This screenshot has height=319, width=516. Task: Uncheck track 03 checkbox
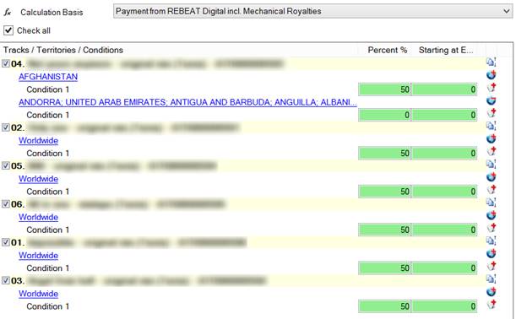6,280
